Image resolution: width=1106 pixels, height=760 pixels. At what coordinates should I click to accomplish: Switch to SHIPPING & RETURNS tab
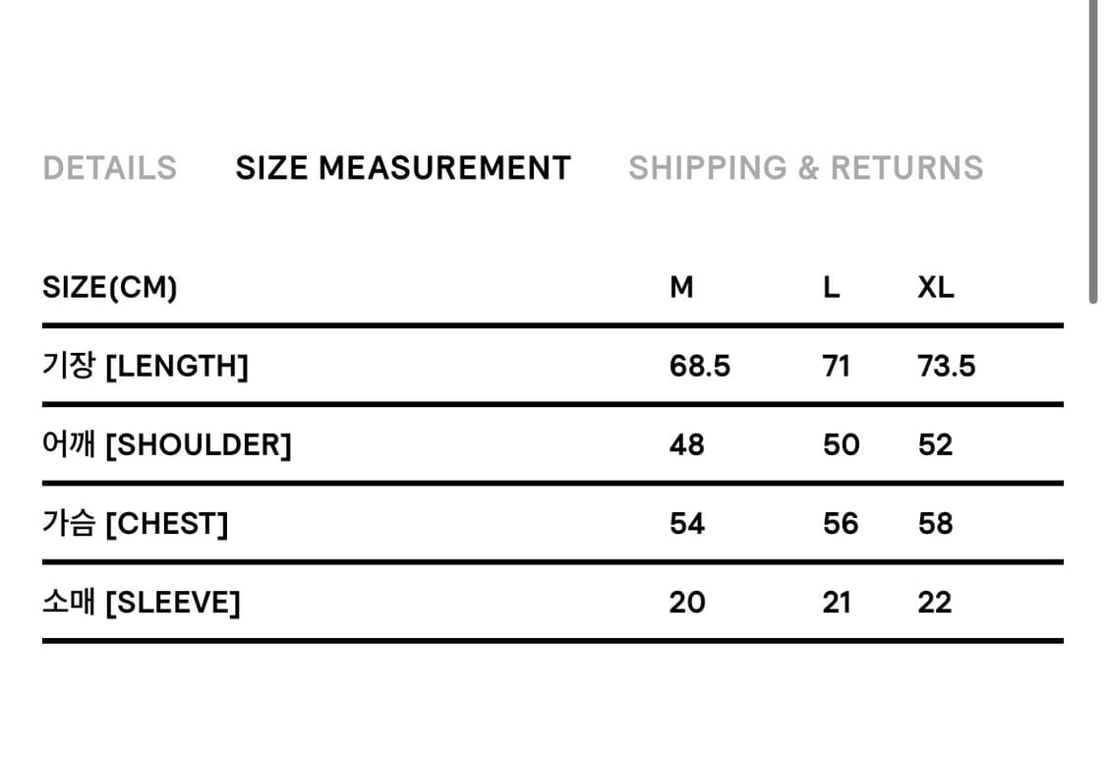(805, 168)
